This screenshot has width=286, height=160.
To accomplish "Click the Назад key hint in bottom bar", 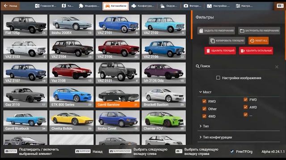I will (x=89, y=151).
